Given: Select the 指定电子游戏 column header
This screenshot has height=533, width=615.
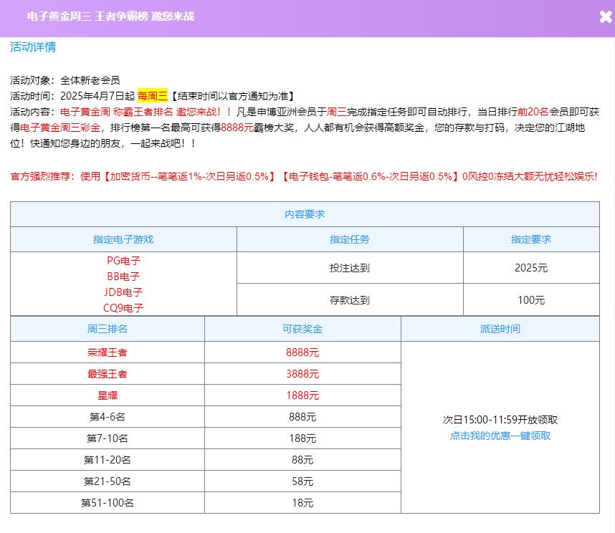Looking at the screenshot, I should (x=123, y=239).
